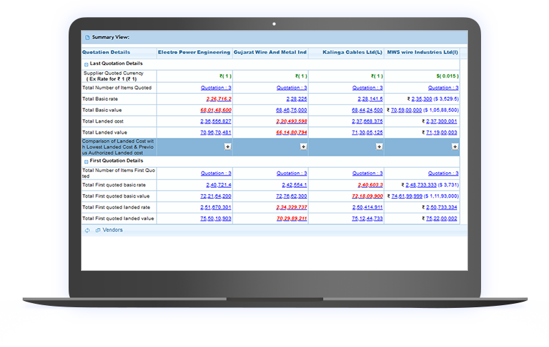
Task: Open MWS wire Industries' last Quotation : 3 link
Action: (x=443, y=88)
